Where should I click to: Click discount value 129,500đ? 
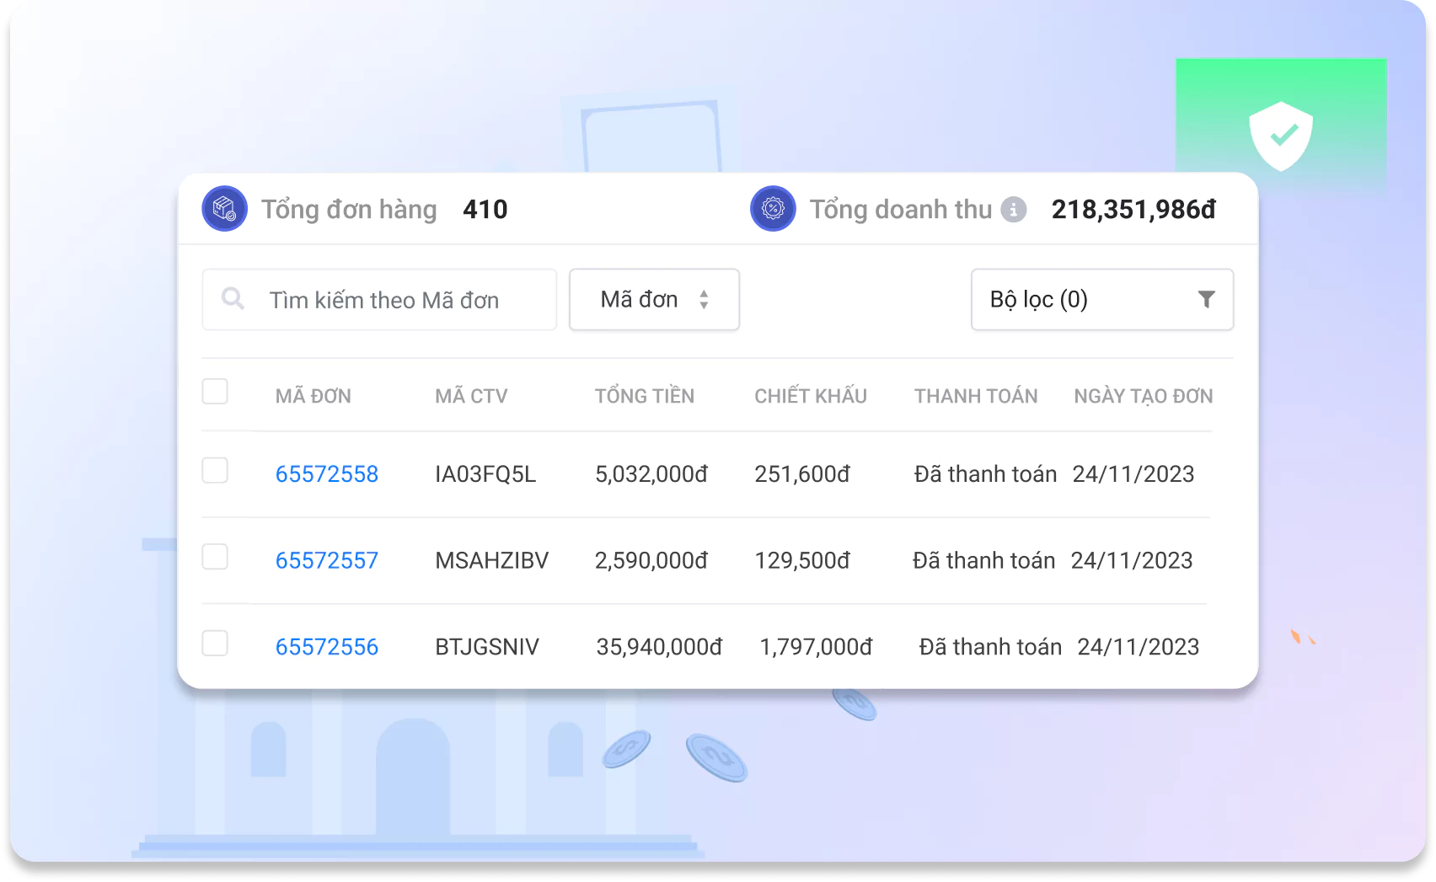point(802,561)
